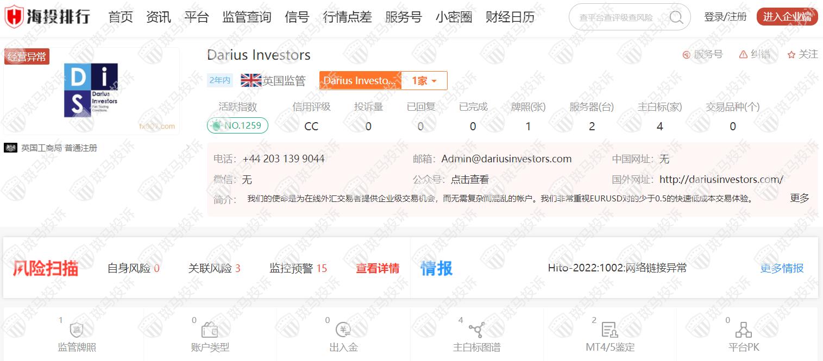Open 财经日历 in navigation
Screen dimensions: 823x361
[510, 17]
